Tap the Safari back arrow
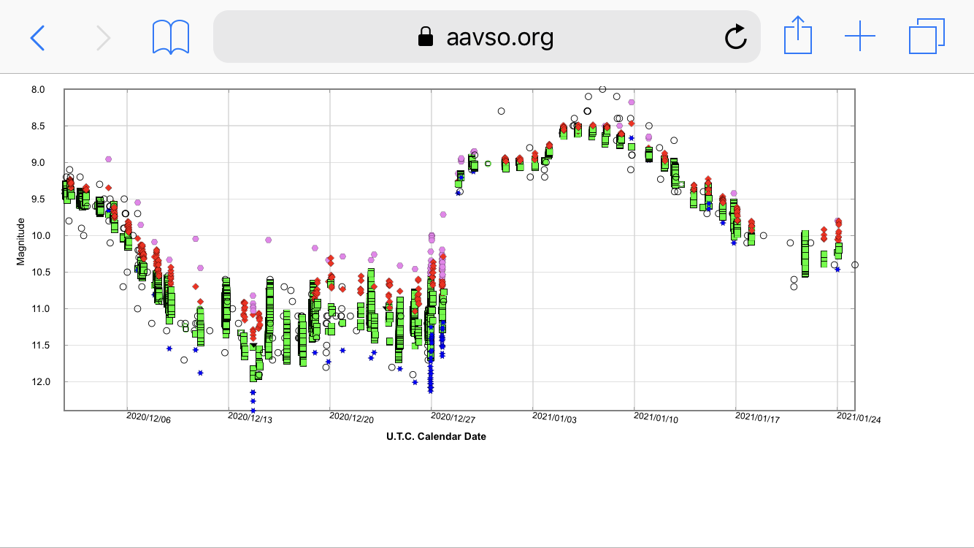The width and height of the screenshot is (974, 548). [37, 37]
